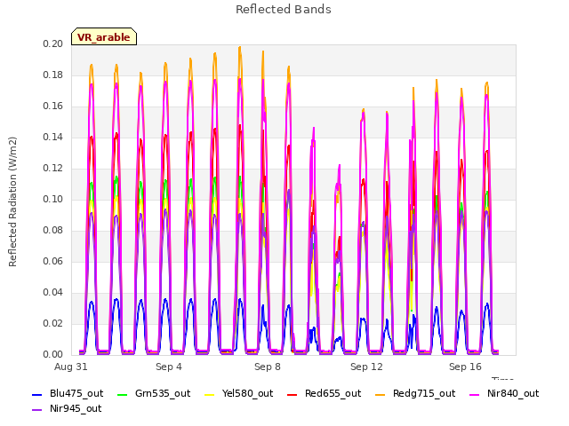Click the 0.00 y-axis tick label
Viewport: 569px width, 426px height.
tap(53, 355)
